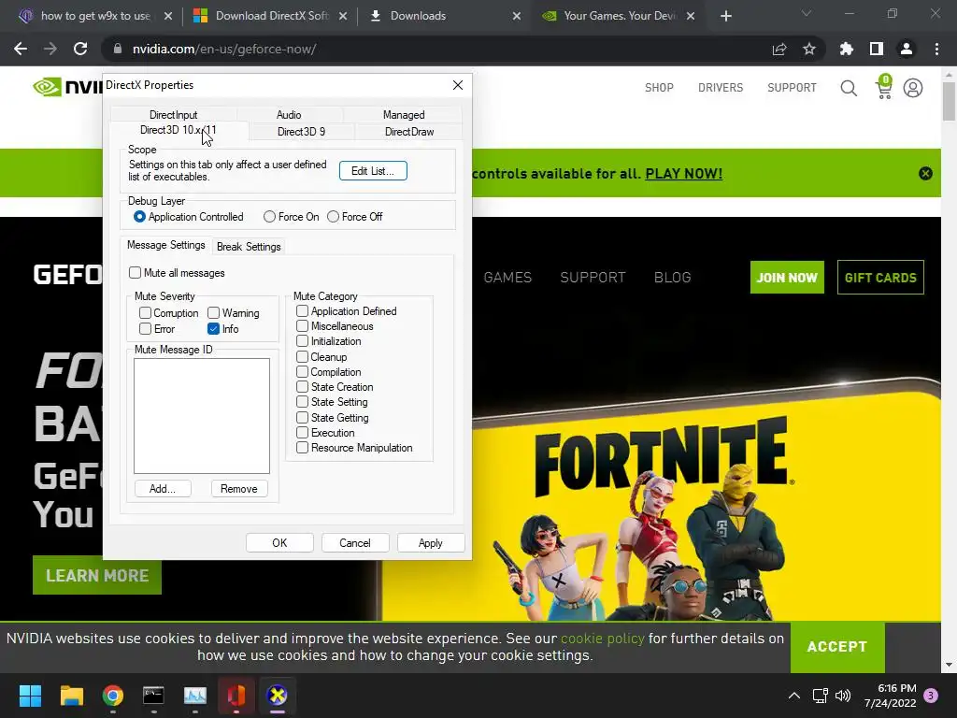Toggle the Chrome side panel icon
Image resolution: width=957 pixels, height=718 pixels.
pos(877,49)
